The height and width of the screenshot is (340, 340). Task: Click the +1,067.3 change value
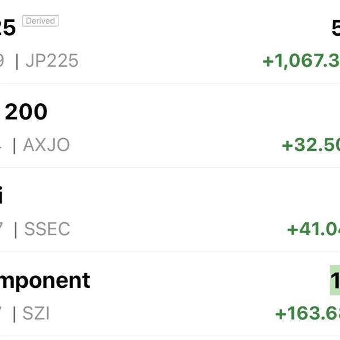coord(301,61)
